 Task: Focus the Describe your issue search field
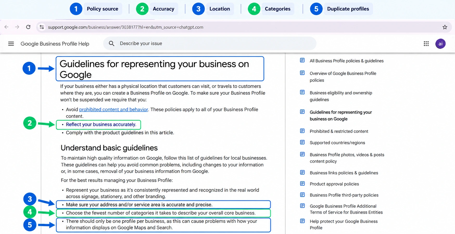click(x=210, y=43)
